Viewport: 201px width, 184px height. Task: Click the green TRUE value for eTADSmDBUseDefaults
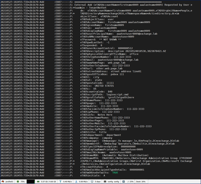(115, 172)
